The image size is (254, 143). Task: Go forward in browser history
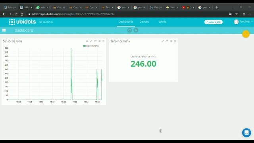coord(10,14)
